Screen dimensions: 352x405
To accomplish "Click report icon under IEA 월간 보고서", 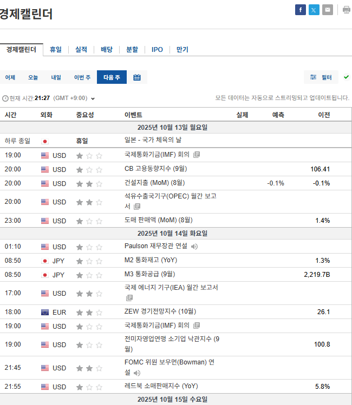I will tap(129, 298).
